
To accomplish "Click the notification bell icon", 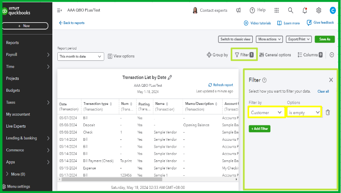I will pos(305,10).
